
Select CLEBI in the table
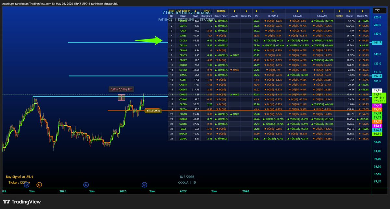tap(183, 80)
